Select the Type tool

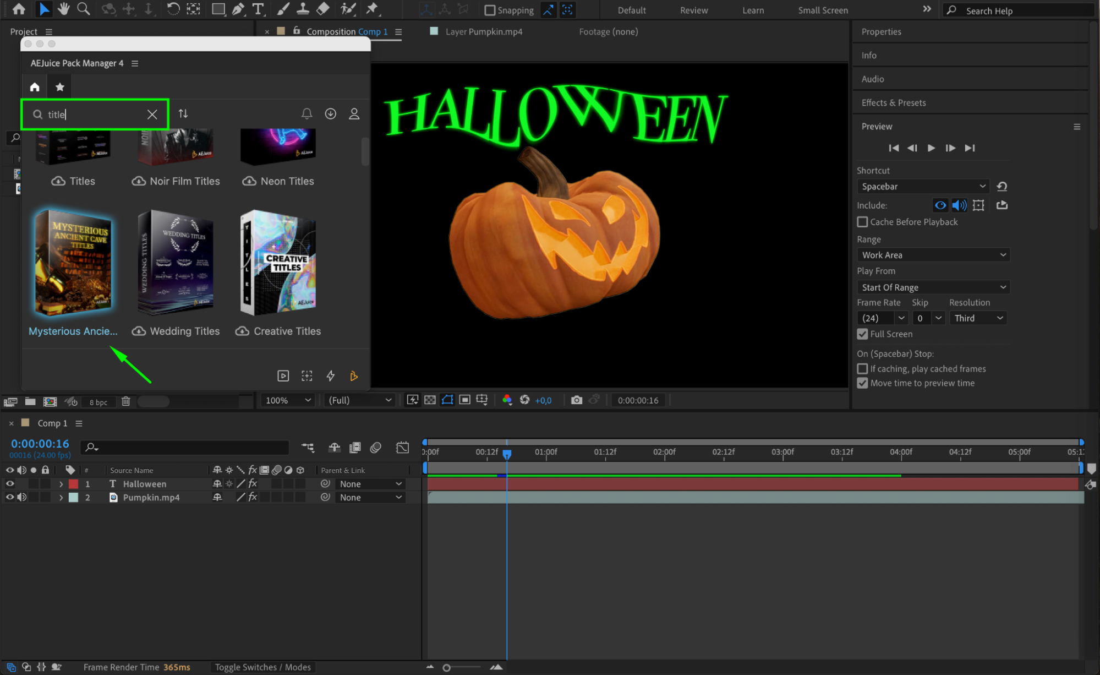point(258,9)
